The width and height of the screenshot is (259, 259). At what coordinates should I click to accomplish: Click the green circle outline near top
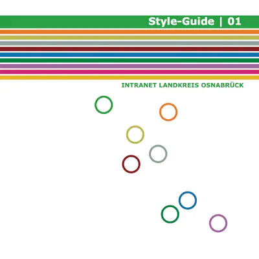104,105
